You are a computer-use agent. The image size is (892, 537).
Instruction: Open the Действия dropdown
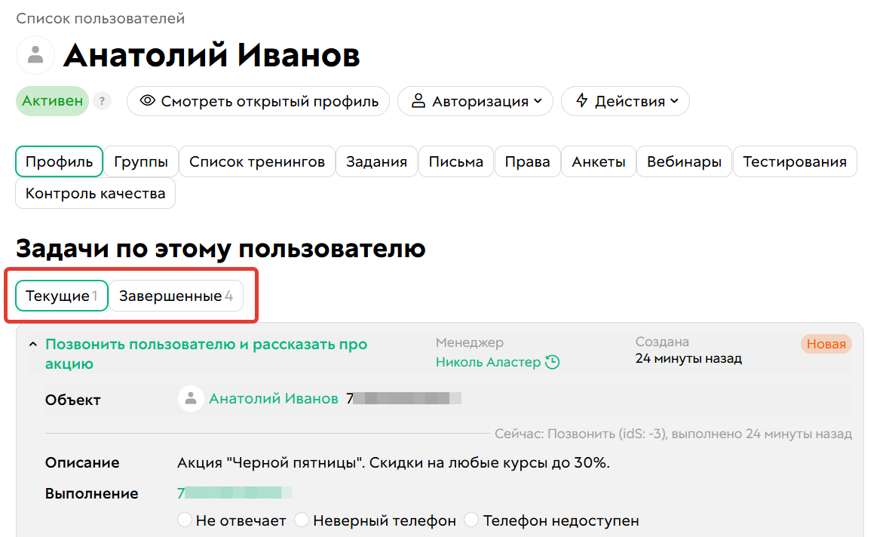coord(625,100)
